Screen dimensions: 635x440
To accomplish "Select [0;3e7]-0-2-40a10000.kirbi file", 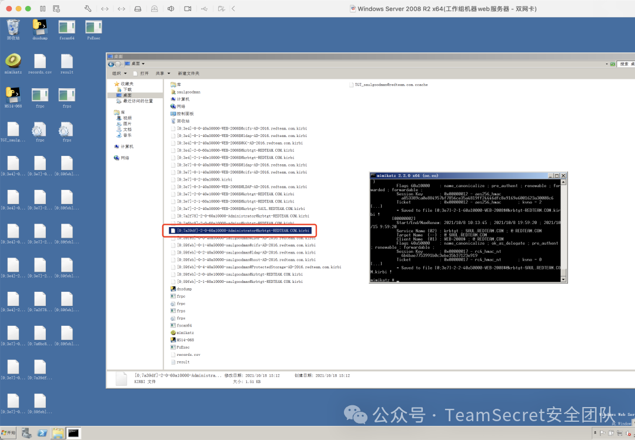I will 201,179.
